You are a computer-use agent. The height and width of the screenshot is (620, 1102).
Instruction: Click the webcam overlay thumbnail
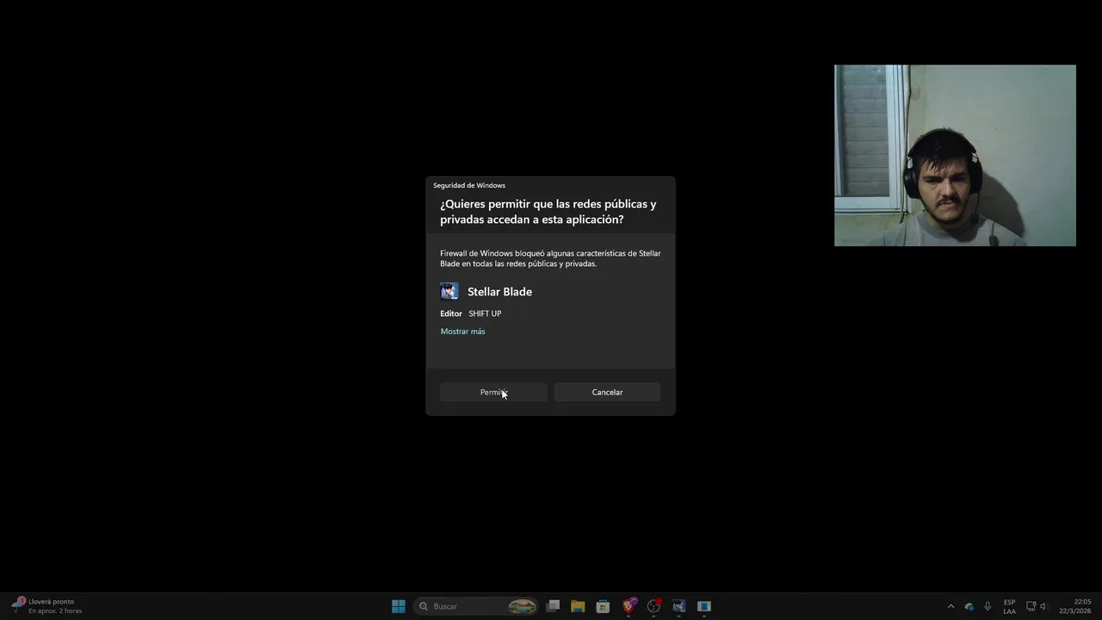point(955,155)
